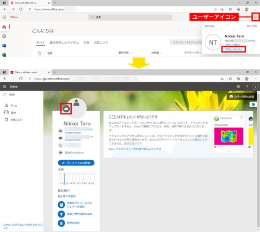260x232 pixels.
Task: Click the サインアウト link in account panel
Action: [x=252, y=26]
